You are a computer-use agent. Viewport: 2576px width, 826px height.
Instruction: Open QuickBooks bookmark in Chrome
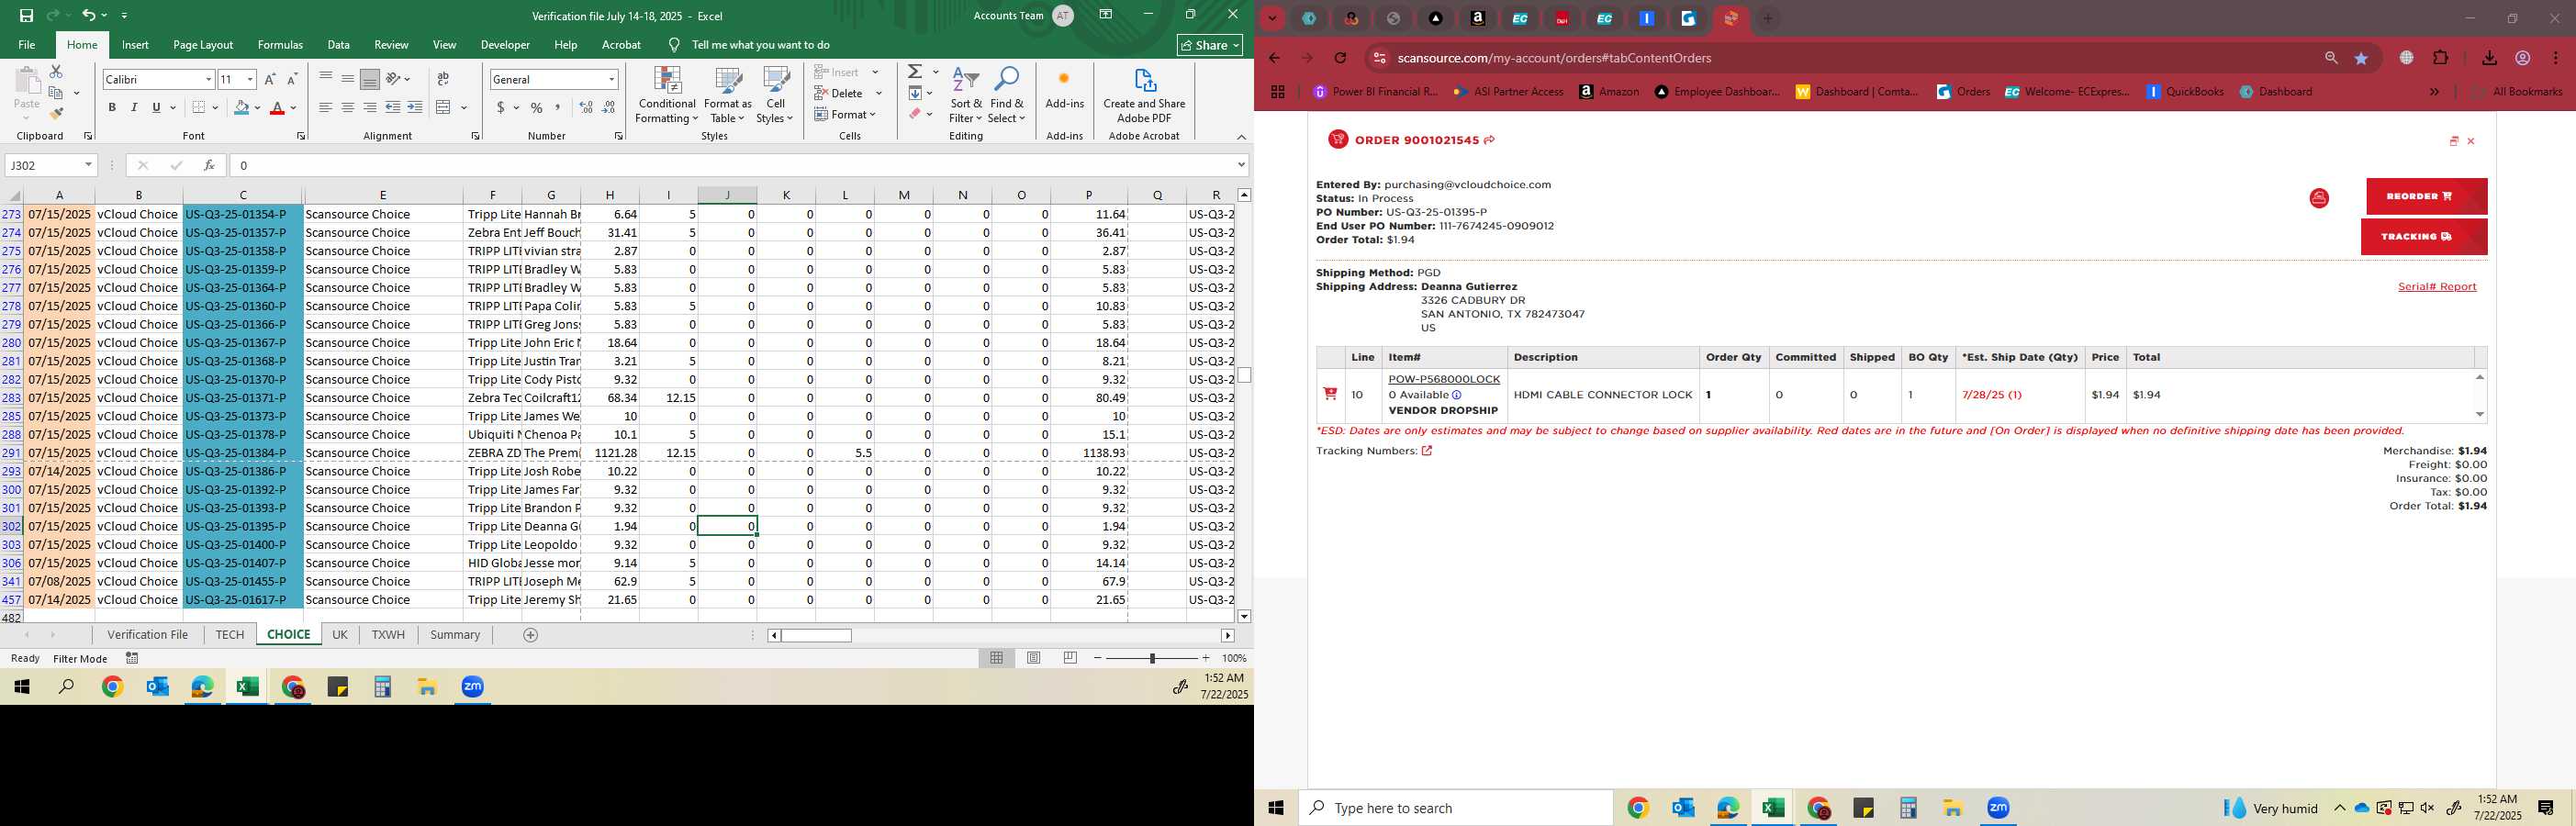click(2185, 91)
